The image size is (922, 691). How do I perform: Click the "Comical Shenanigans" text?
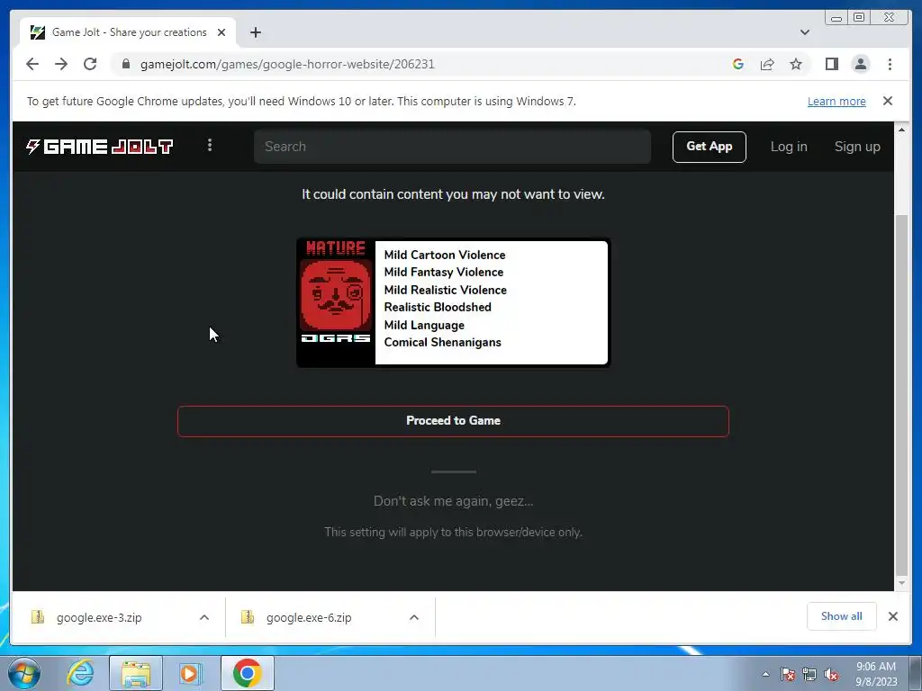(442, 343)
